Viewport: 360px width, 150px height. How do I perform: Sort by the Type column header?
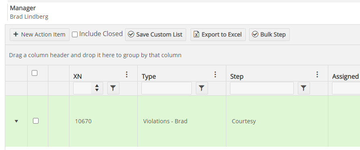149,77
